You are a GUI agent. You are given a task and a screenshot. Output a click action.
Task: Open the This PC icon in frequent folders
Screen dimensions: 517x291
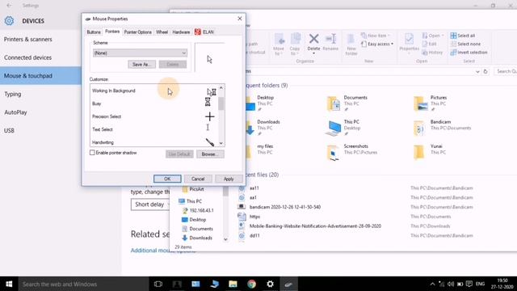pyautogui.click(x=334, y=128)
